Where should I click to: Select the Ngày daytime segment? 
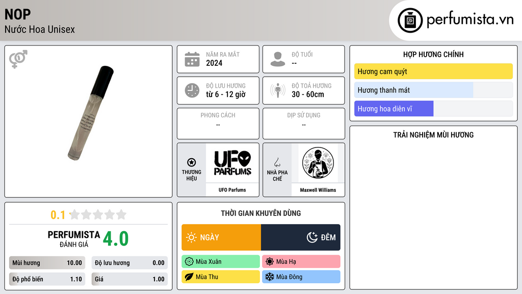coord(221,237)
